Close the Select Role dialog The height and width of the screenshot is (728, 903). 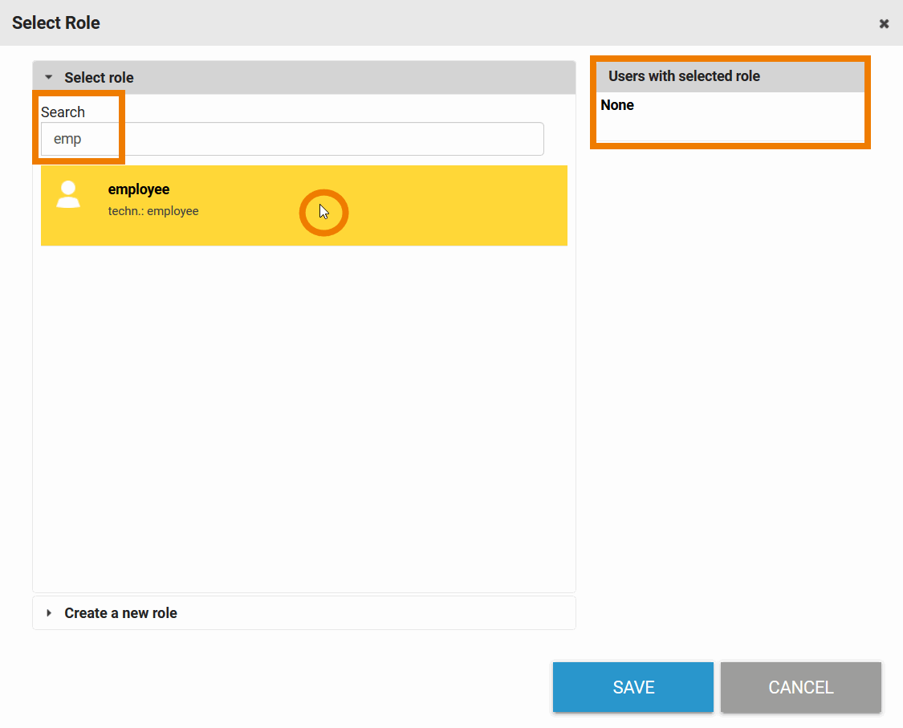pos(884,23)
